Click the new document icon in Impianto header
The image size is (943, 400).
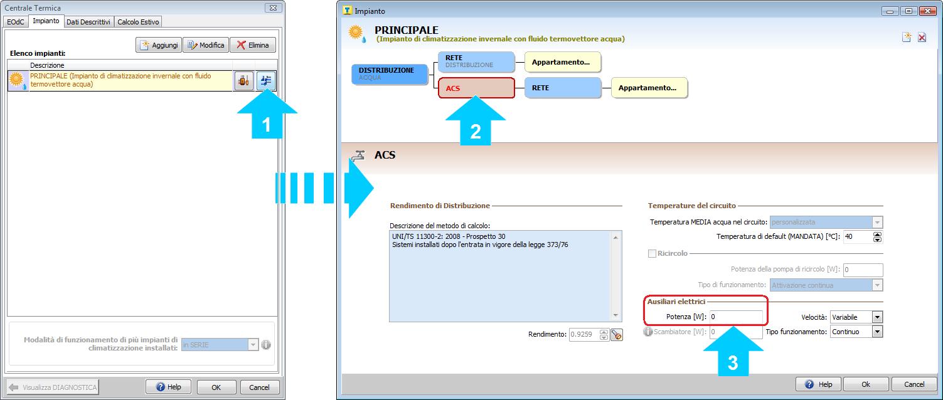tap(906, 38)
